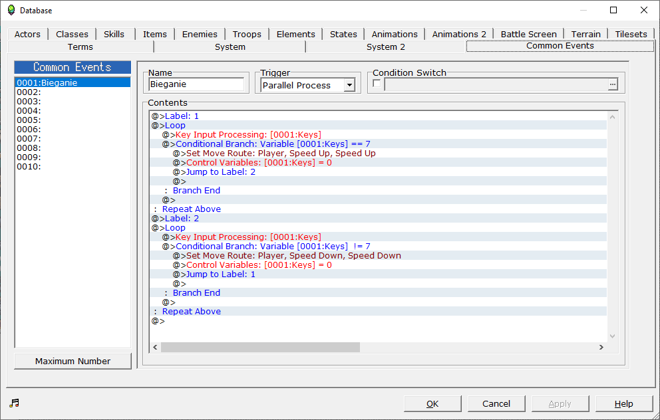Open the Terrain tab
Viewport: 660px width, 420px height.
[586, 34]
